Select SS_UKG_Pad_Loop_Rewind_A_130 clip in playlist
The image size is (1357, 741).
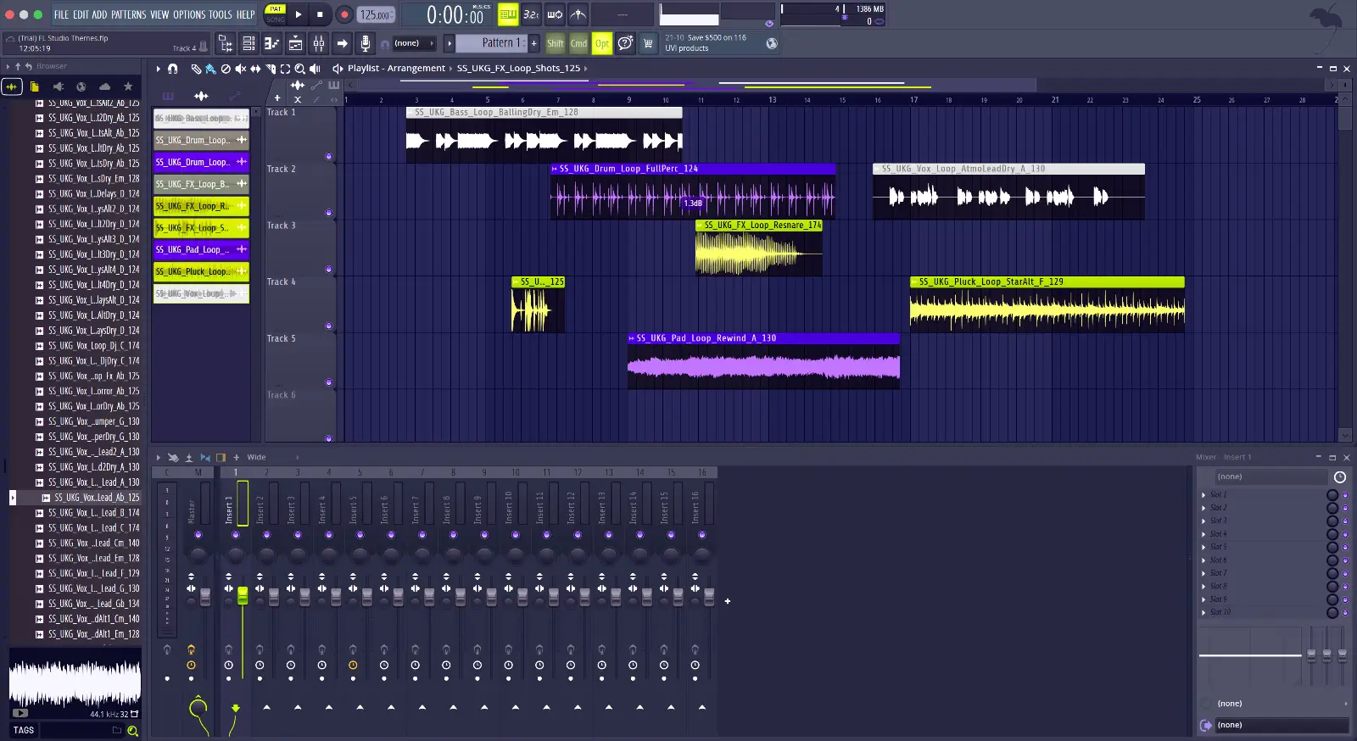point(763,361)
